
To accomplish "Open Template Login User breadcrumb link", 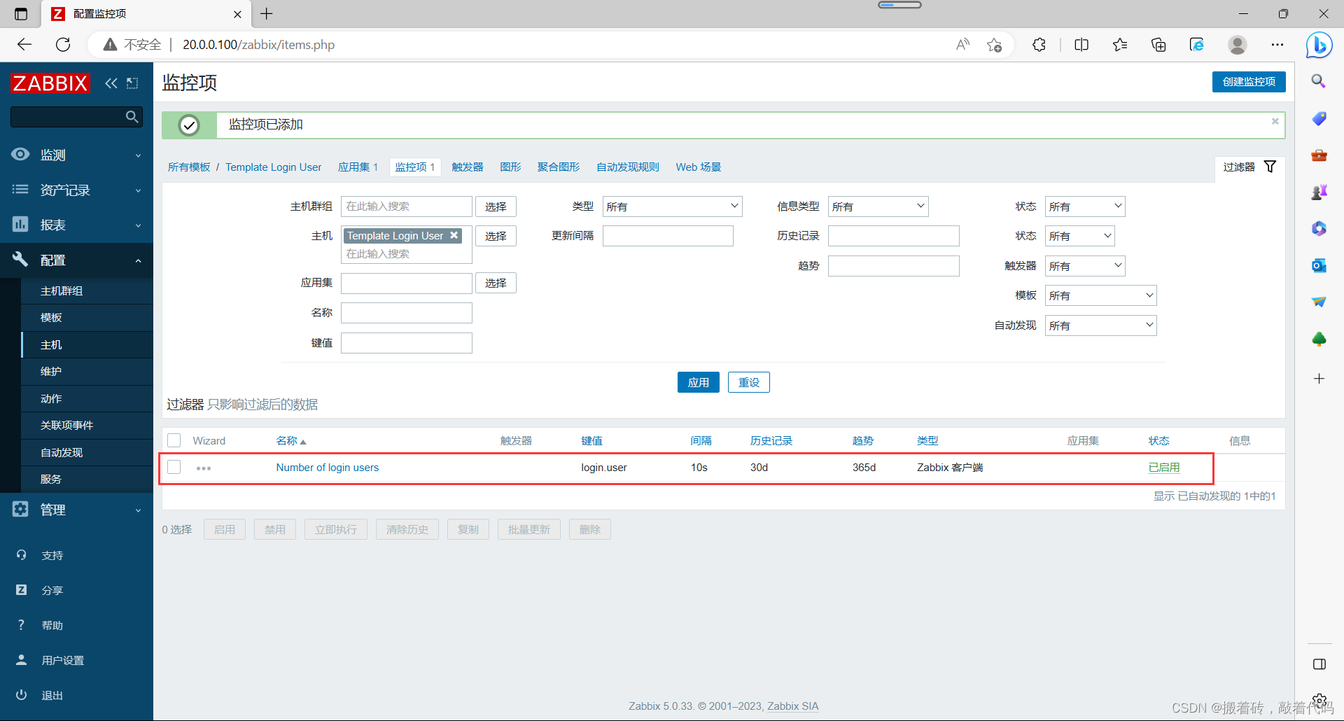I will click(273, 167).
